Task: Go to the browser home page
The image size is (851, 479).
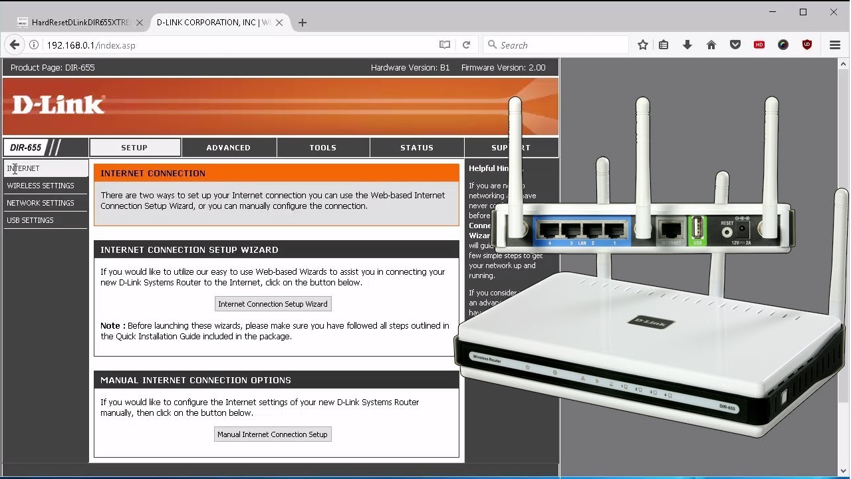Action: [711, 45]
